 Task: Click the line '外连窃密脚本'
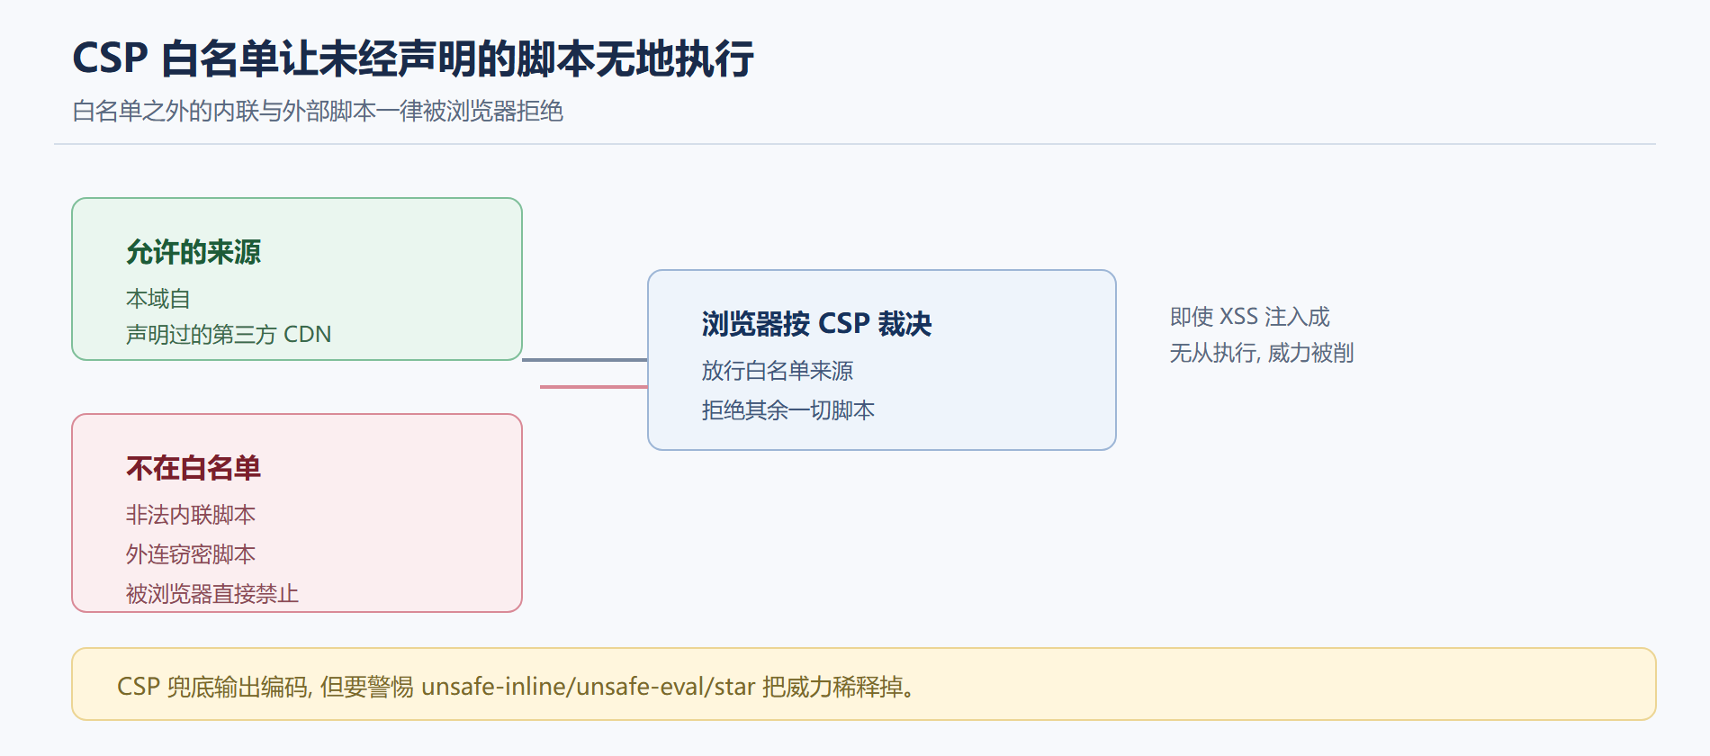point(191,554)
